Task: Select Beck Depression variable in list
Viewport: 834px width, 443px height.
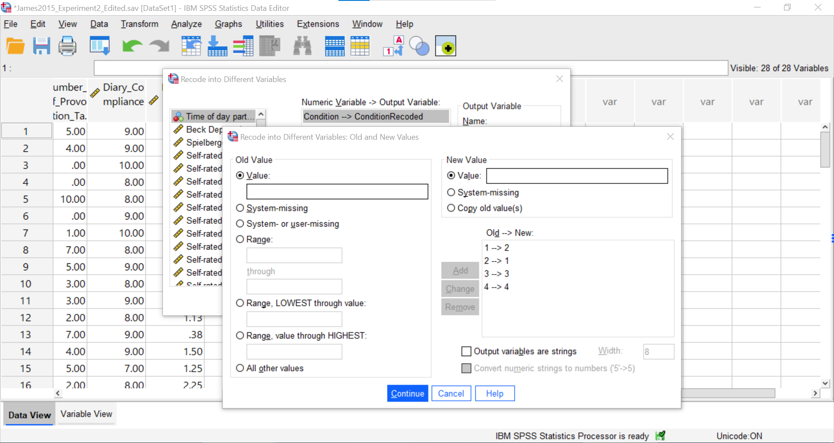Action: [x=198, y=129]
